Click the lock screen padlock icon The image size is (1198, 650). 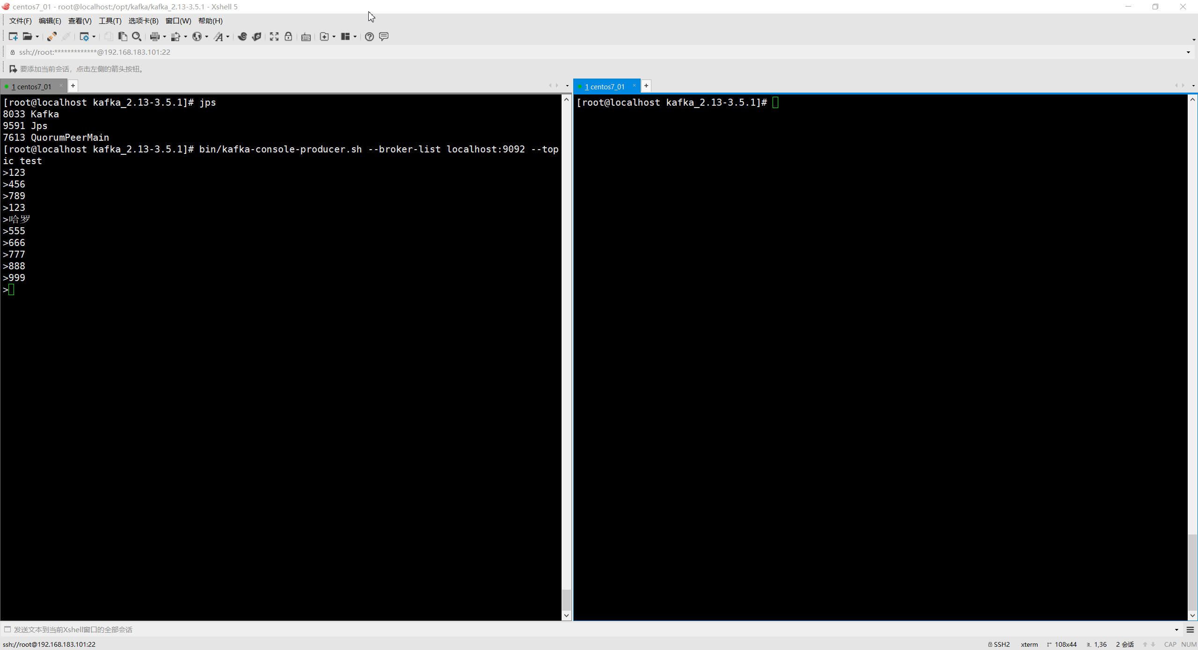(288, 36)
